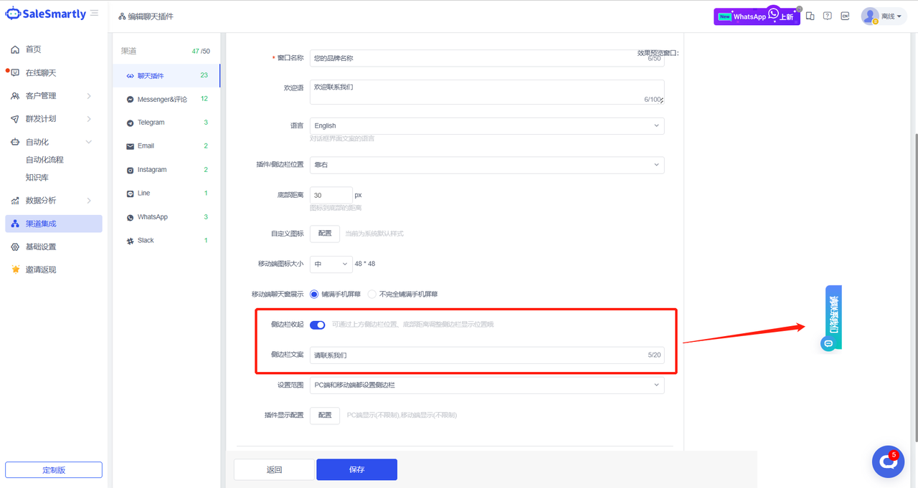Open the device download icon in header

click(810, 16)
